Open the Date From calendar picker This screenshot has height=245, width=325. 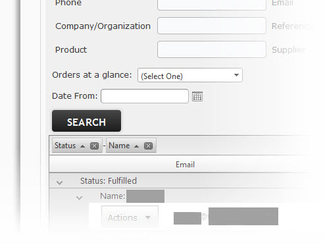coord(197,97)
